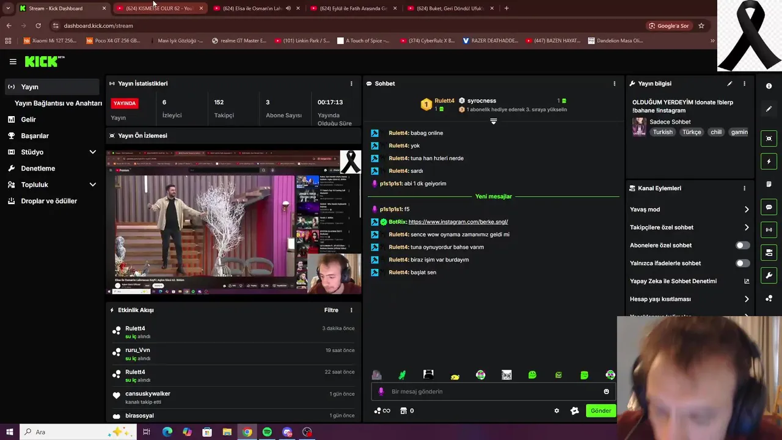This screenshot has width=782, height=440.
Task: Open Yayın bilgisi three-dot menu
Action: coord(744,84)
